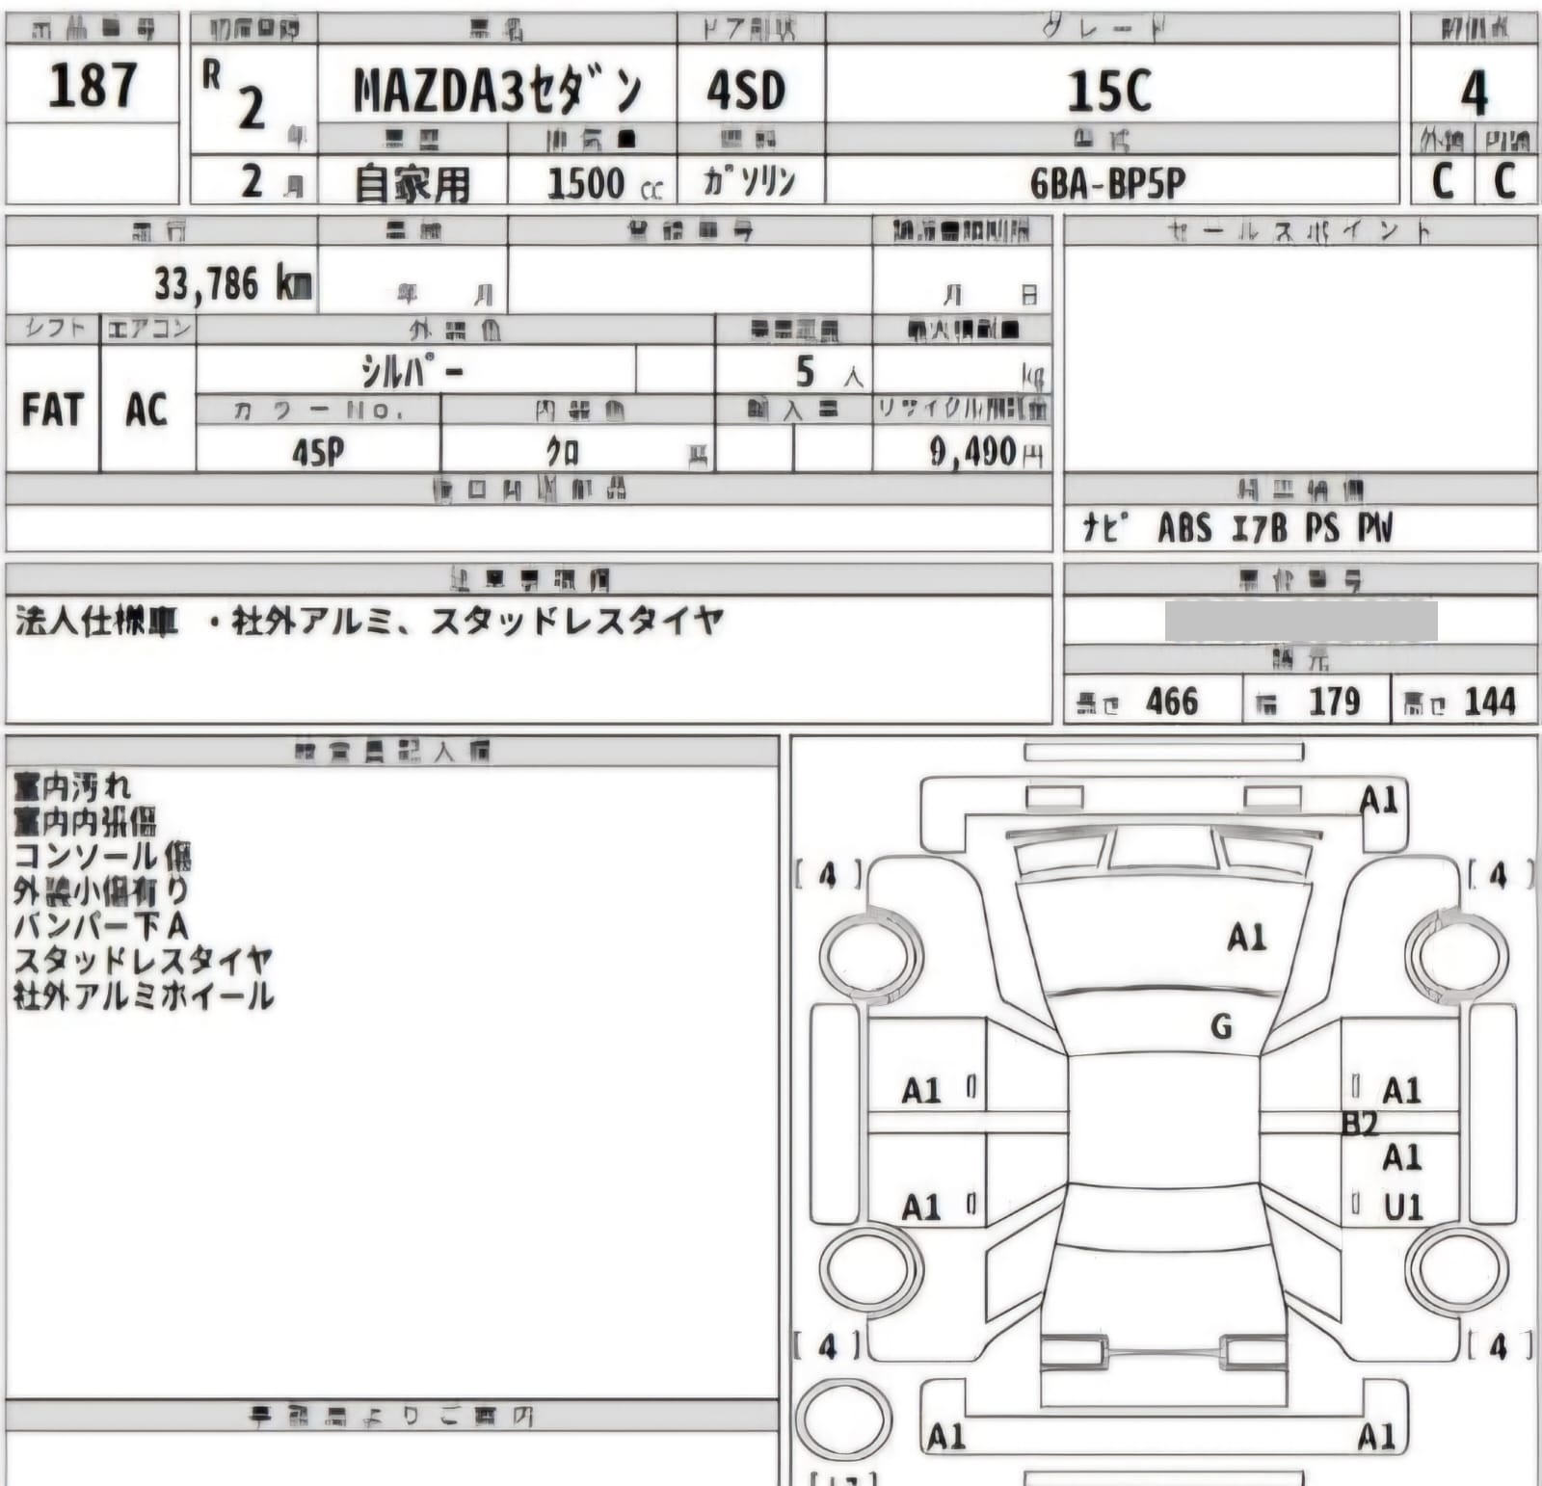Click the shift type FAT
Viewport: 1542px width, 1486px height.
52,410
